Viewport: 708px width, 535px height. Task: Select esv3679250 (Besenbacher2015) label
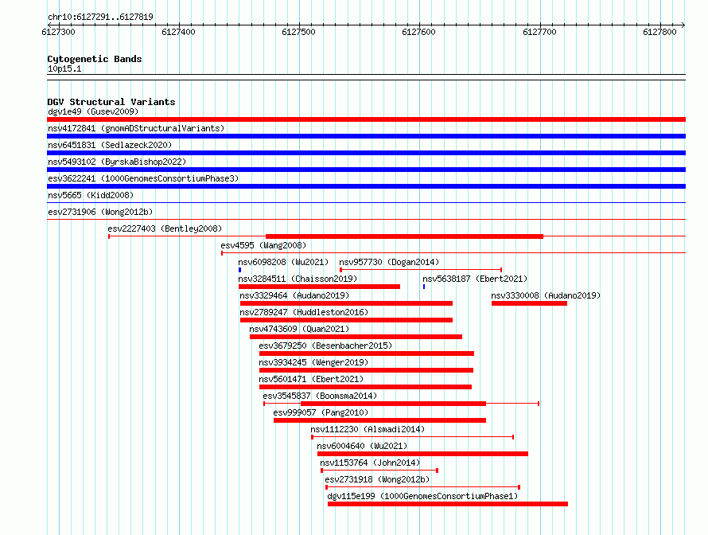[x=325, y=346]
